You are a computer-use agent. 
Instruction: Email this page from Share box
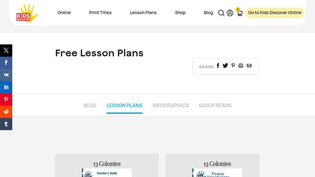[x=249, y=66]
